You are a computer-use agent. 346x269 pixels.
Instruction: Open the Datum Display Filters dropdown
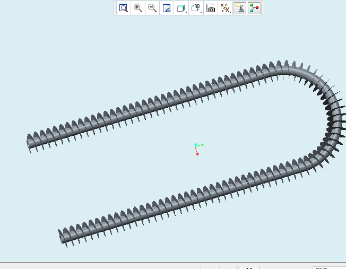[225, 8]
